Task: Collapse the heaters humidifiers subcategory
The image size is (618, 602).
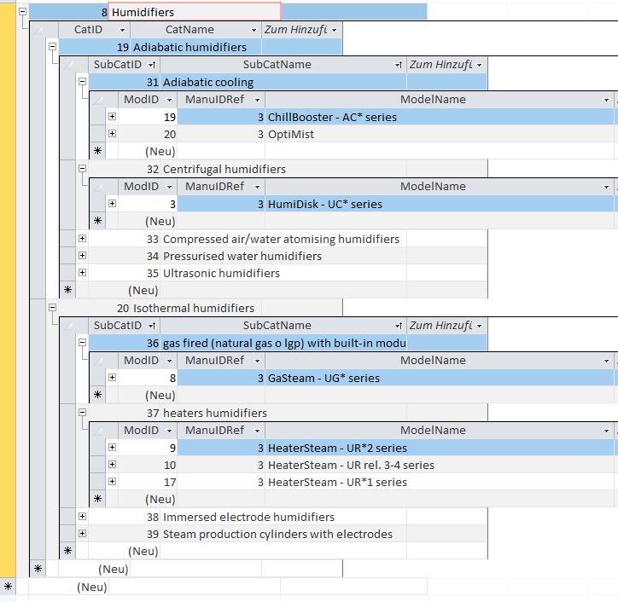Action: (x=83, y=412)
